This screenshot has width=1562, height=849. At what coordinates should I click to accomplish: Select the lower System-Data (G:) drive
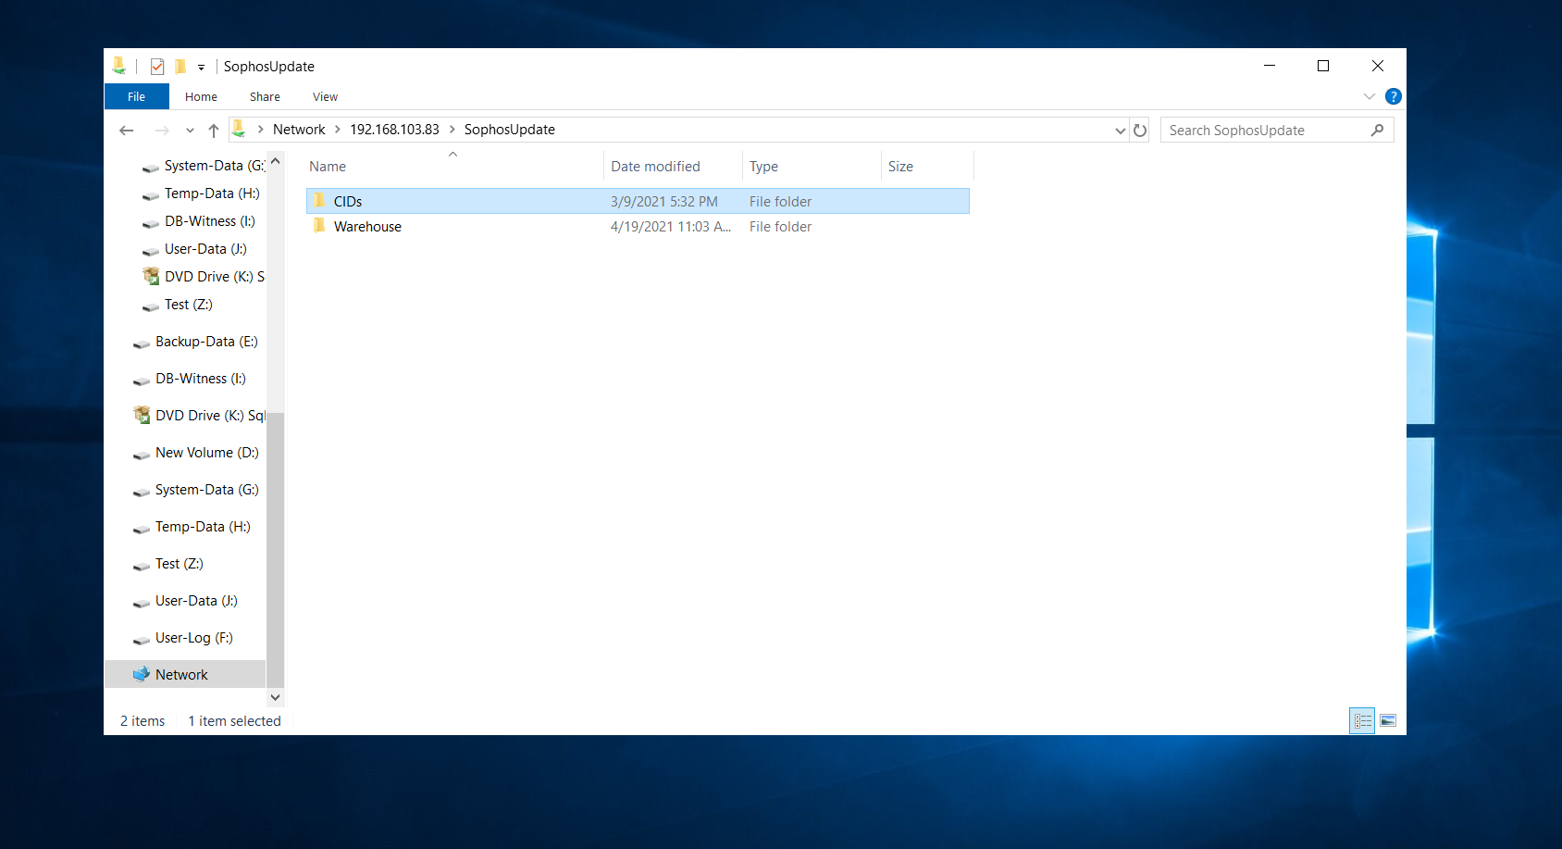[196, 490]
